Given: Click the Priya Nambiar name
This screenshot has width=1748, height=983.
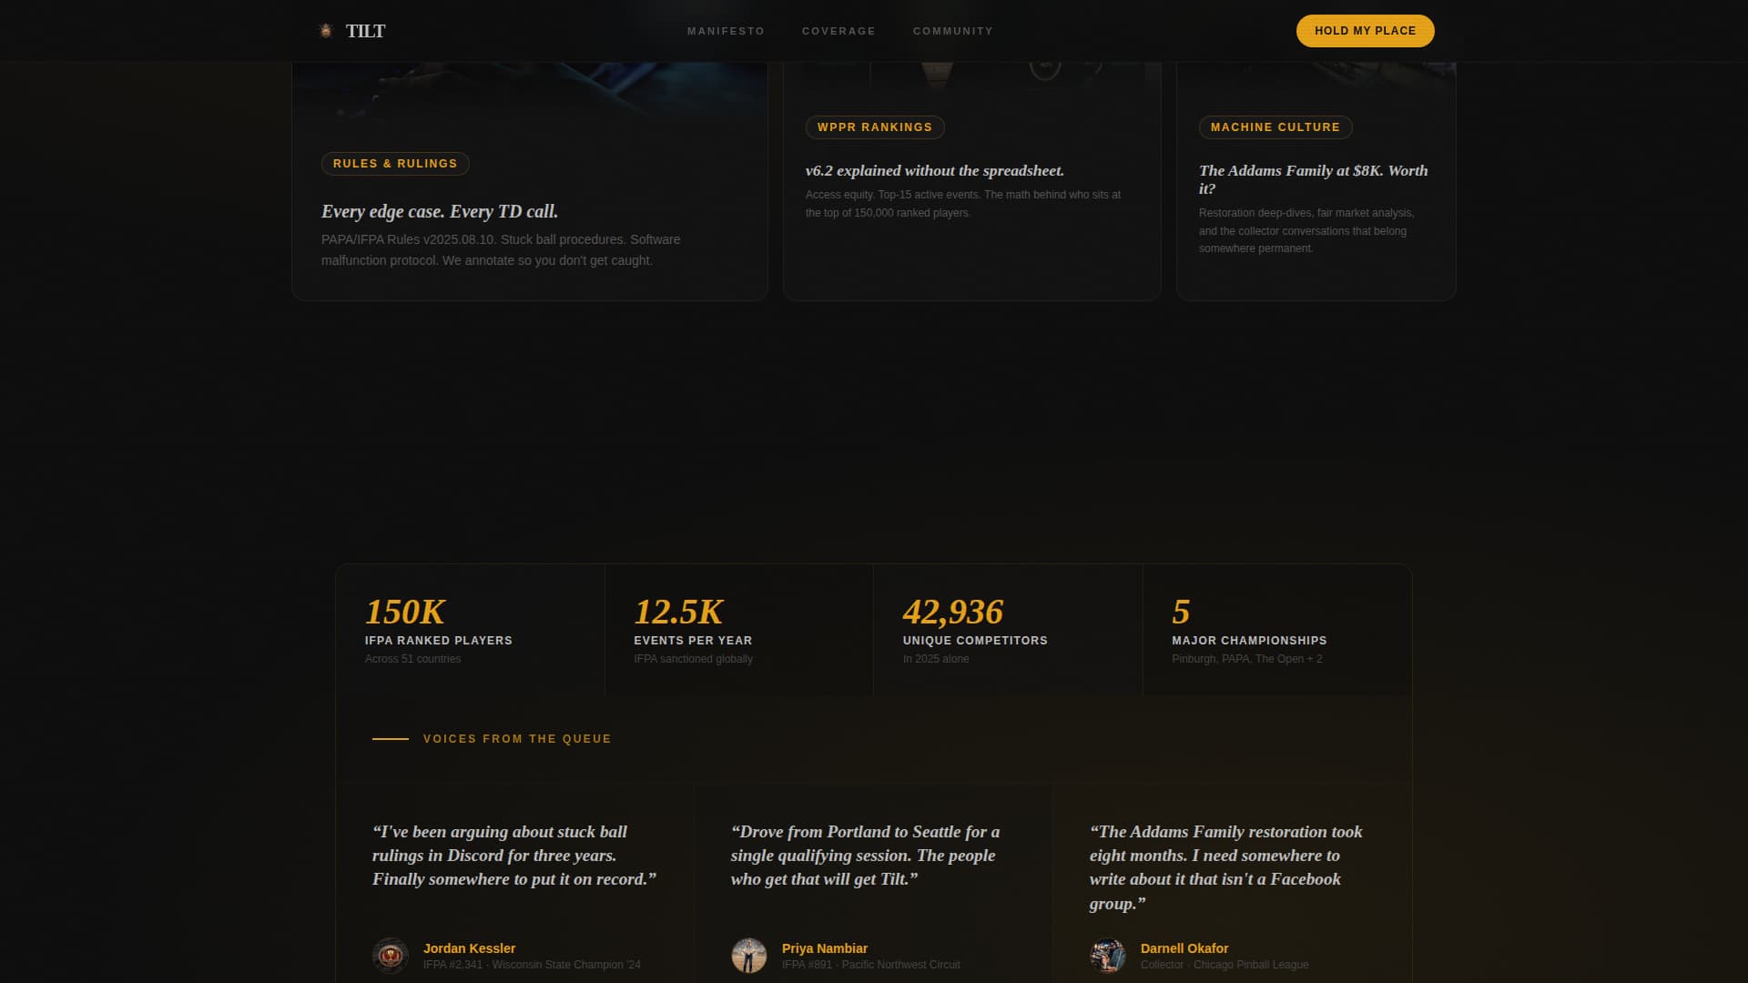Looking at the screenshot, I should (x=824, y=948).
